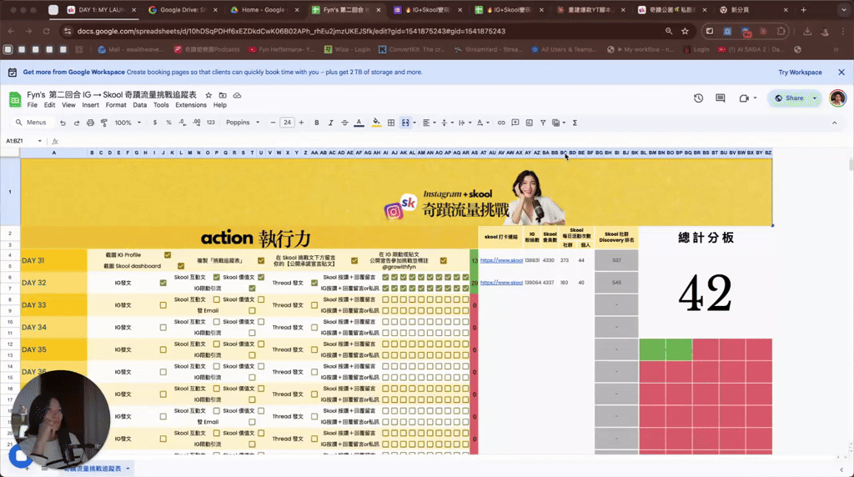Activate the paint format tool

click(x=104, y=123)
